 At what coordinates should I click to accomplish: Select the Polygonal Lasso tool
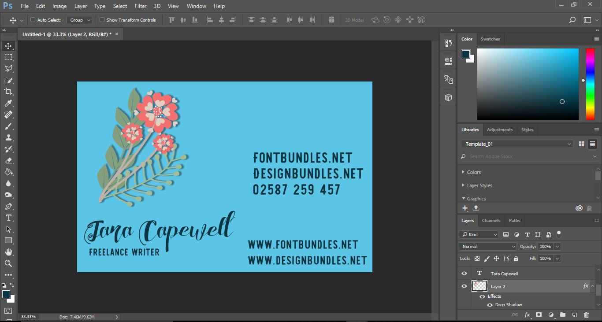tap(8, 69)
